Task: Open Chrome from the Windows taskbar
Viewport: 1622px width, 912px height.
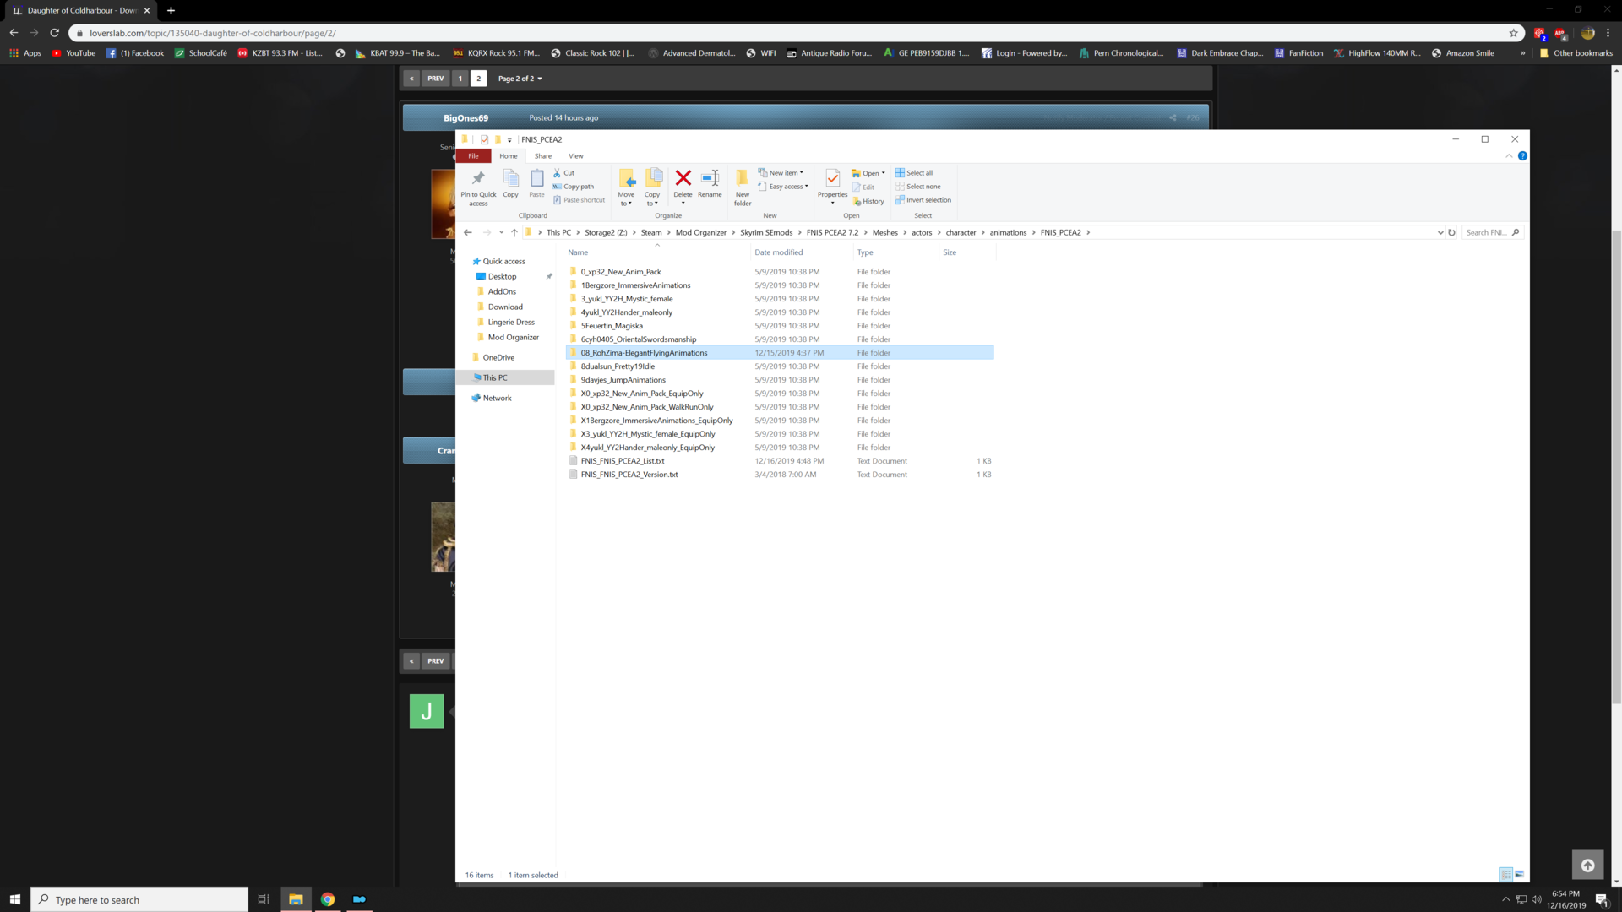Action: 328,899
